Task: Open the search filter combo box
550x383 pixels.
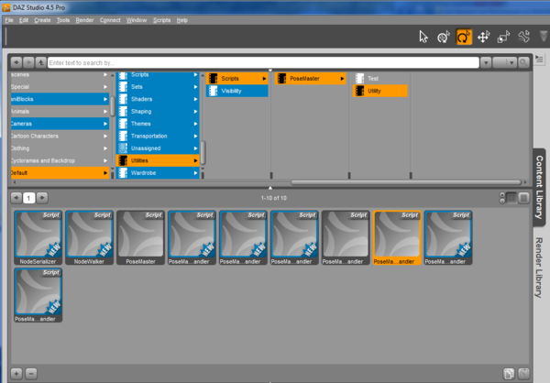Action: 504,63
